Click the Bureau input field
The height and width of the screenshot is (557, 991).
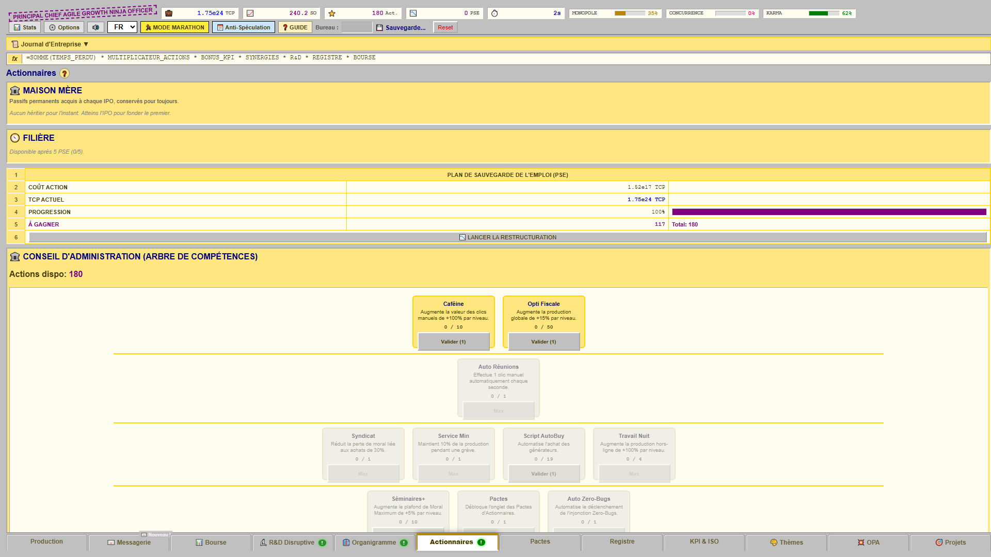point(357,27)
